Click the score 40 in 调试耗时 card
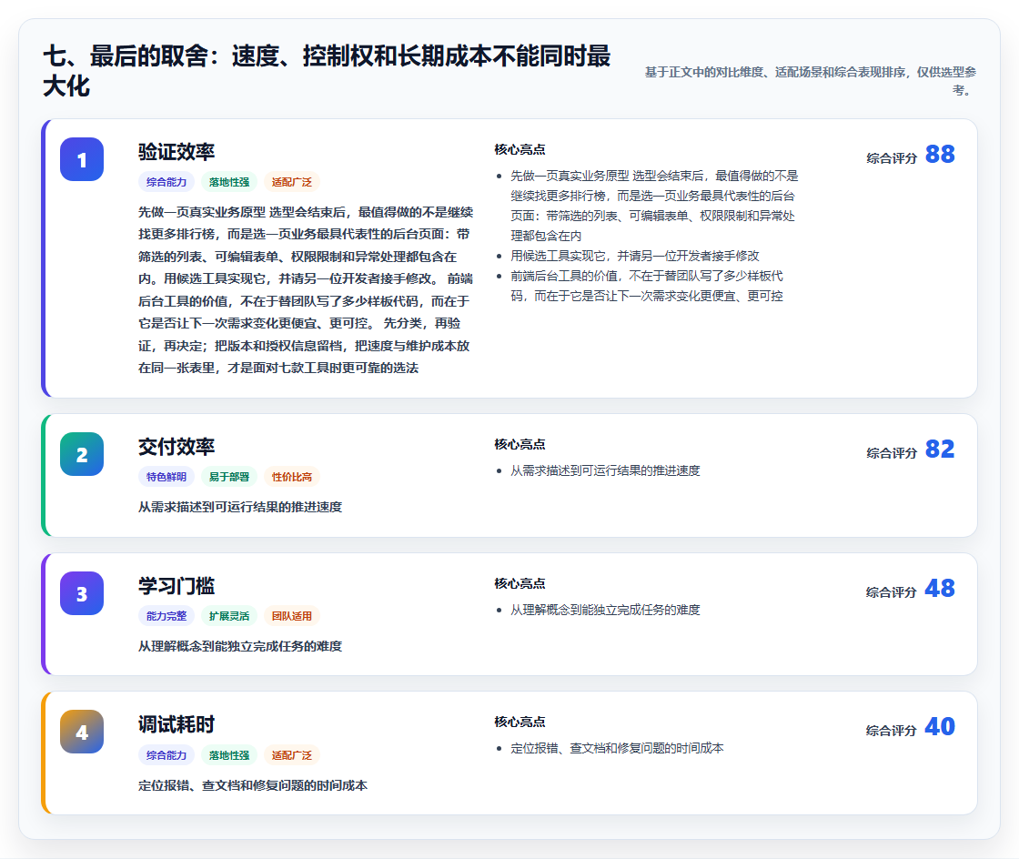1019x859 pixels. 940,726
